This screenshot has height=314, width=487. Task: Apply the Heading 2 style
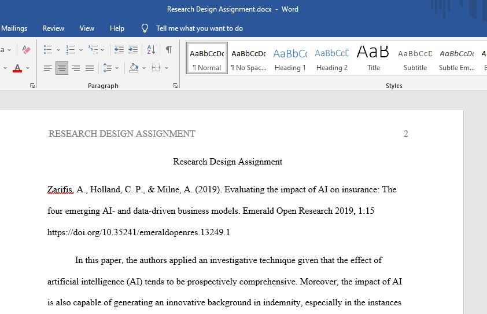click(332, 58)
